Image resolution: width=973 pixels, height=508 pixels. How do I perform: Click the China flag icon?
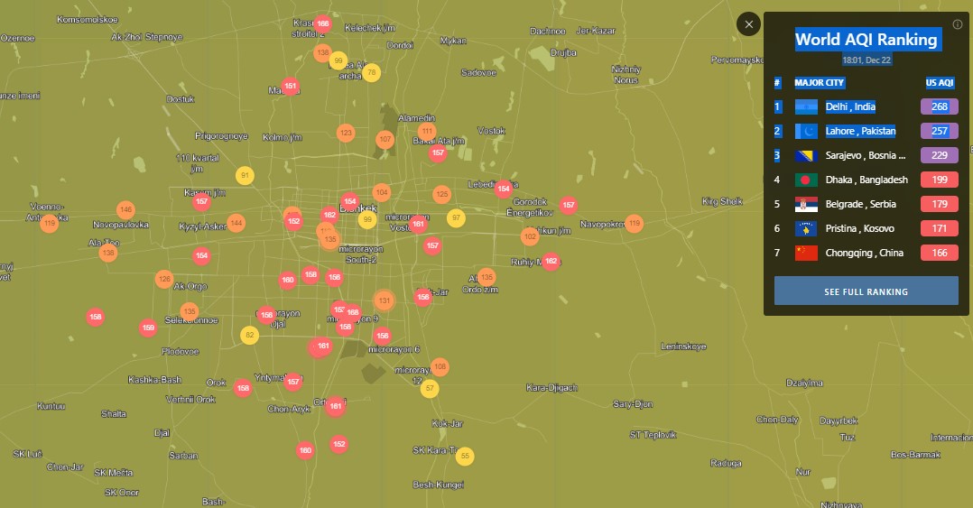(x=806, y=254)
